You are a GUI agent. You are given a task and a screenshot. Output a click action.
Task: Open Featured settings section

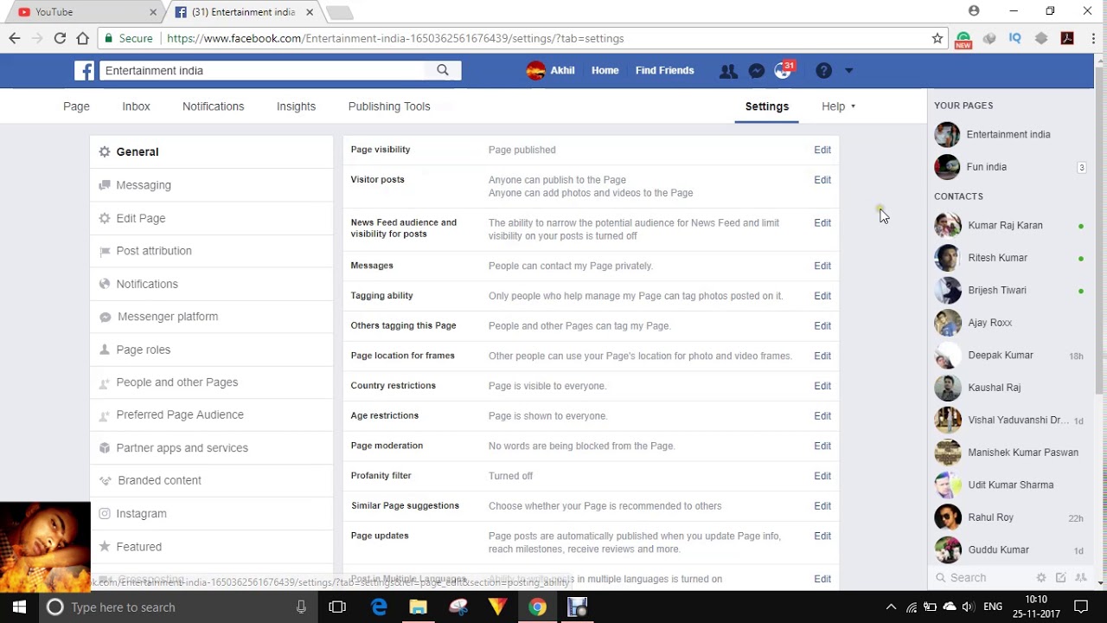[211, 547]
